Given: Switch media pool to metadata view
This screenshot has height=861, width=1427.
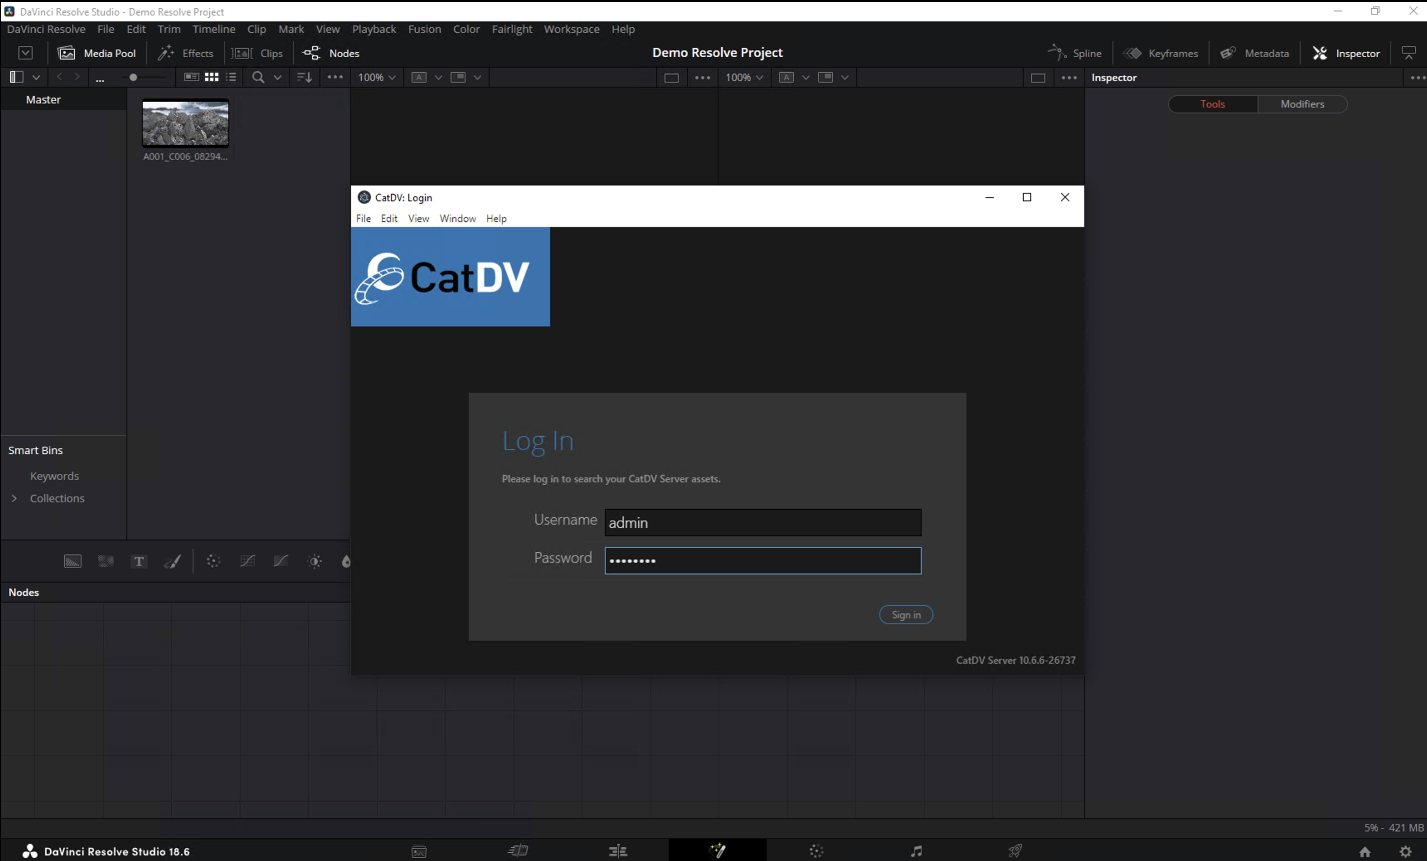Looking at the screenshot, I should (191, 77).
